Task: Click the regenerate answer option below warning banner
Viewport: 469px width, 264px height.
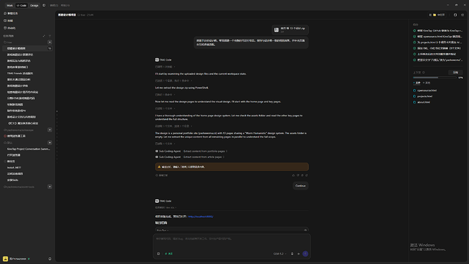Action: tap(162, 176)
